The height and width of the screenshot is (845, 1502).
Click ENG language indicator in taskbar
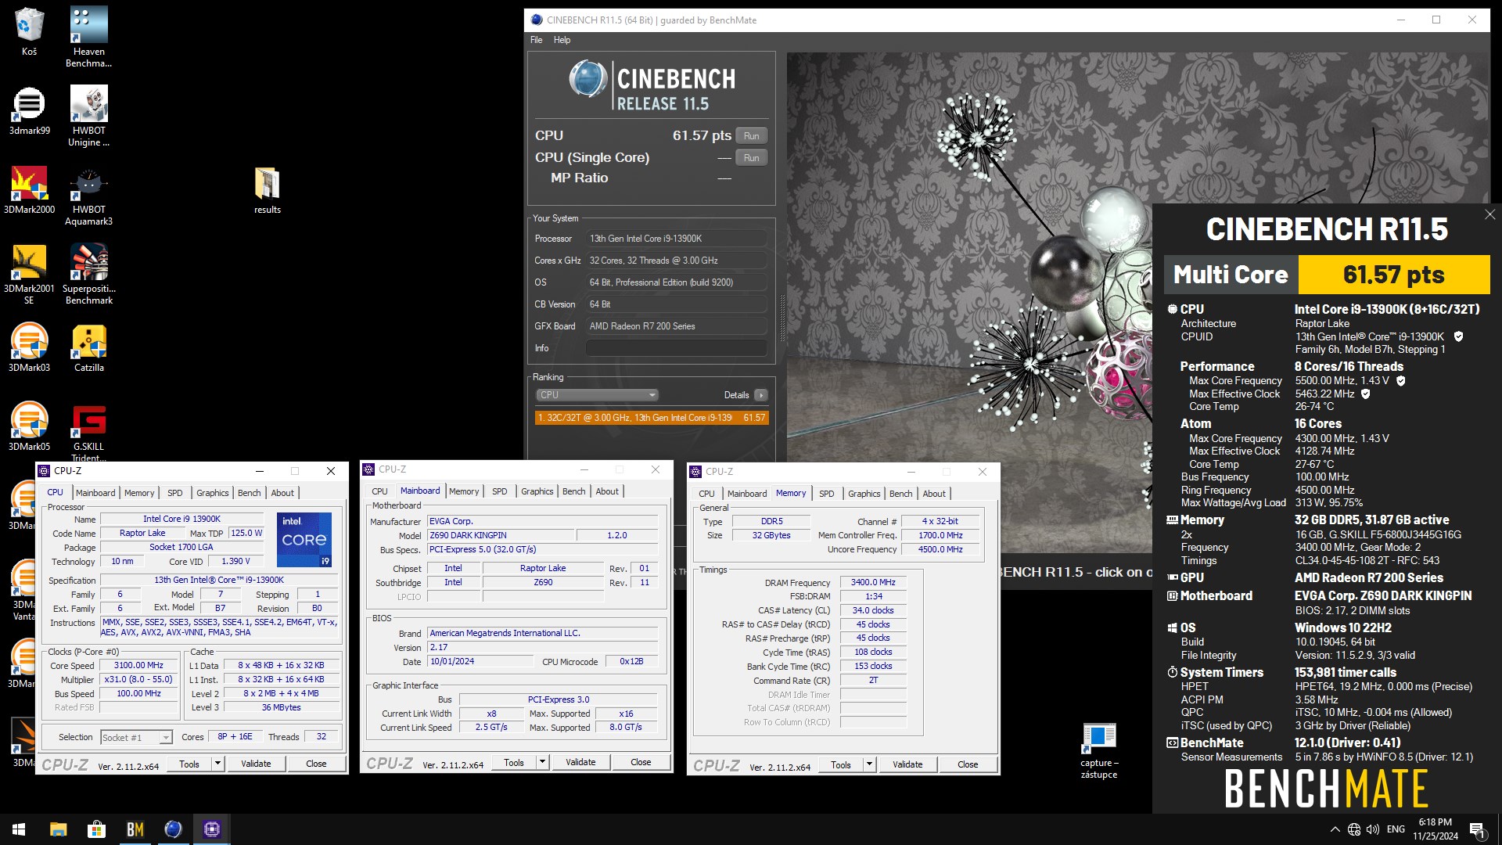pyautogui.click(x=1396, y=829)
